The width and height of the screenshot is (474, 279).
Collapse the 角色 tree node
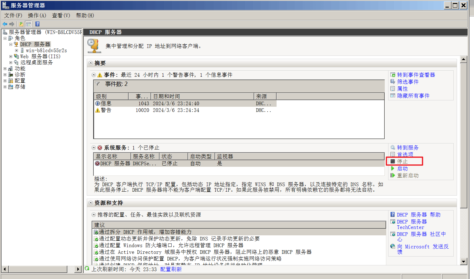(x=5, y=38)
